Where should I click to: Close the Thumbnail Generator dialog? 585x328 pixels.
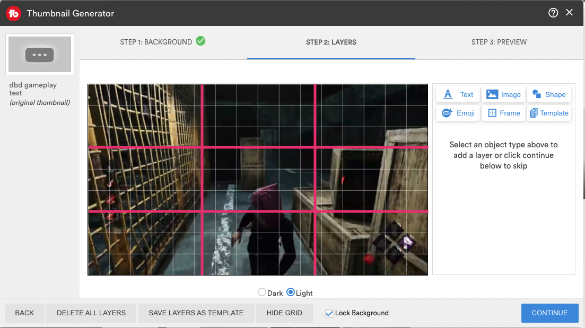coord(569,12)
